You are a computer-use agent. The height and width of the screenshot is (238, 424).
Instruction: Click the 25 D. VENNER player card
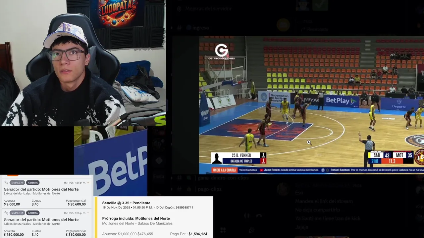[x=238, y=158]
